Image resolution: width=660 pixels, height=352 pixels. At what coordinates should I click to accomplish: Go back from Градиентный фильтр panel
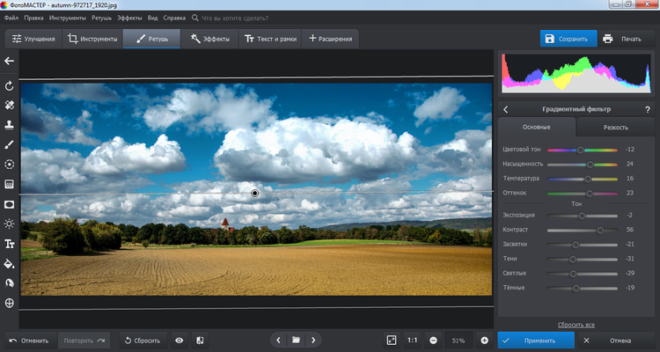click(506, 109)
